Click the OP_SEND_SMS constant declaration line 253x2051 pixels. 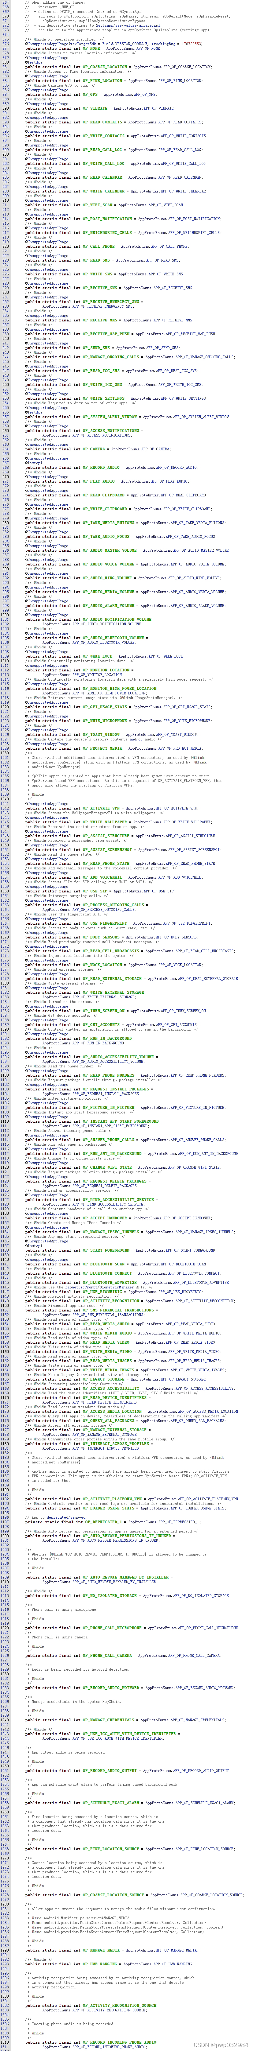coord(102,348)
